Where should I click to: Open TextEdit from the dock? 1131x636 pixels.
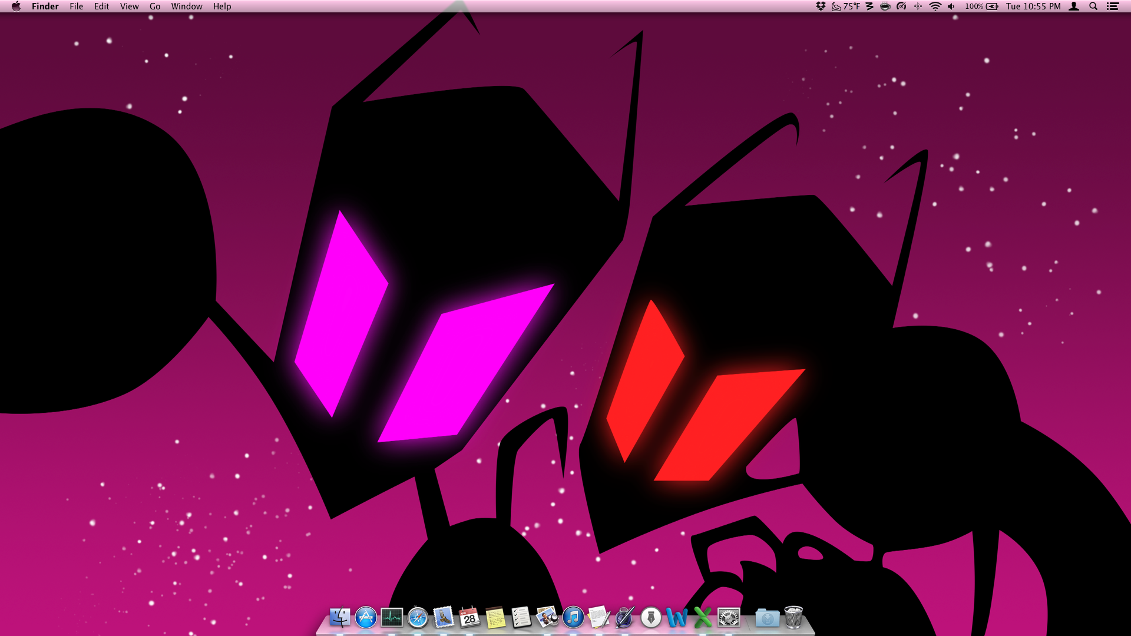(599, 617)
